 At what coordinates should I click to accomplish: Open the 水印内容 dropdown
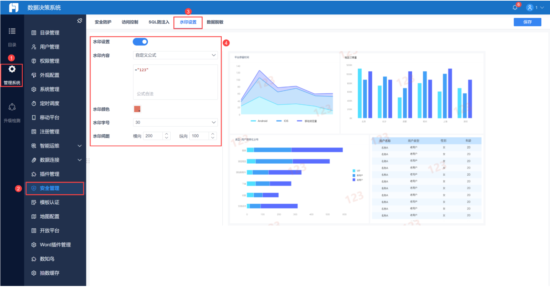click(x=176, y=55)
